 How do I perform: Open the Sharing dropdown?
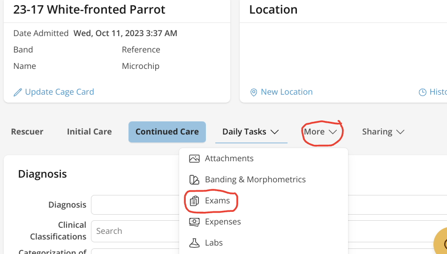(x=383, y=132)
